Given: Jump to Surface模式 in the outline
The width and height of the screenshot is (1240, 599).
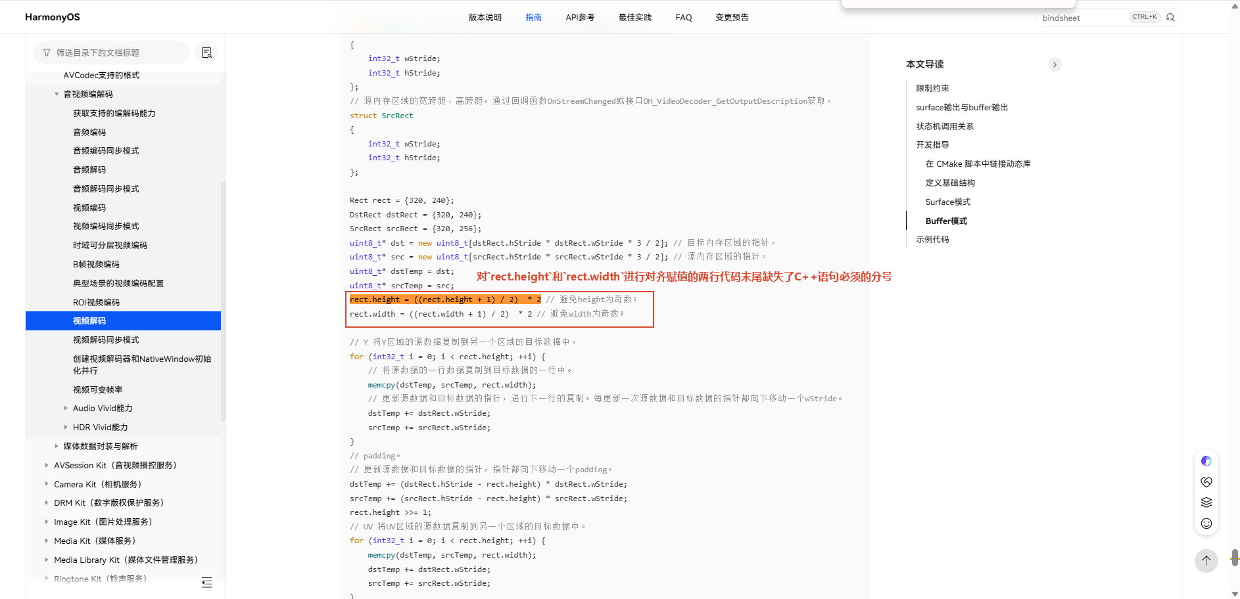Looking at the screenshot, I should pos(947,202).
